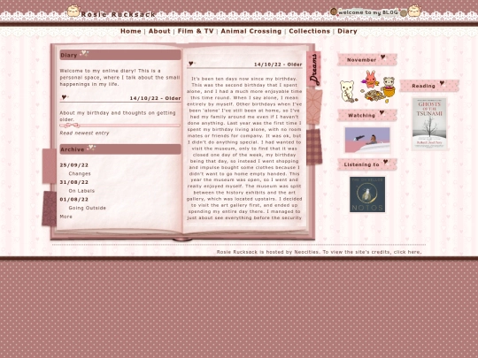Image resolution: width=478 pixels, height=358 pixels.
Task: Click the Dreams bookmark tab
Action: pyautogui.click(x=314, y=69)
